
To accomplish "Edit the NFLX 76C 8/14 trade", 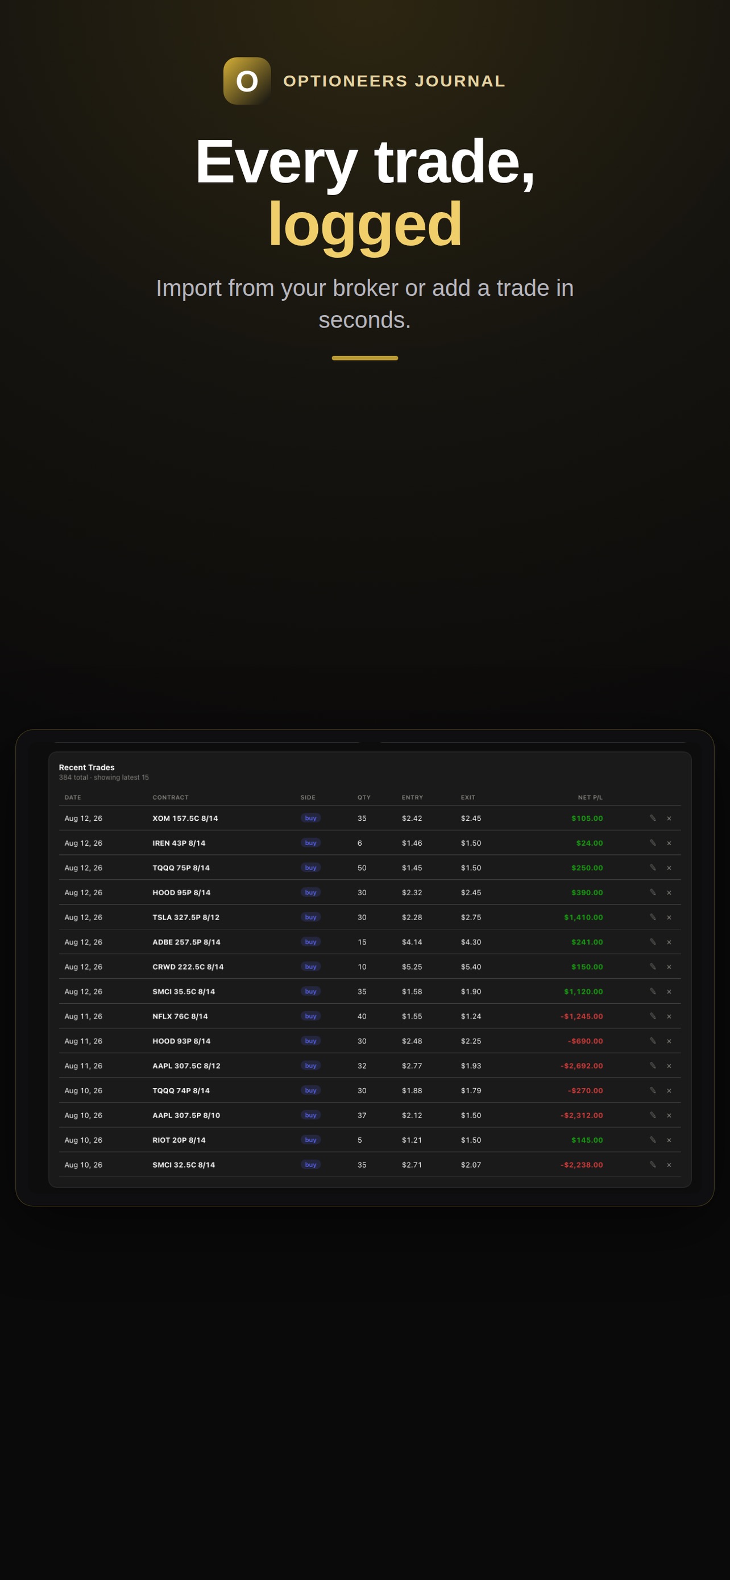I will pyautogui.click(x=653, y=1016).
